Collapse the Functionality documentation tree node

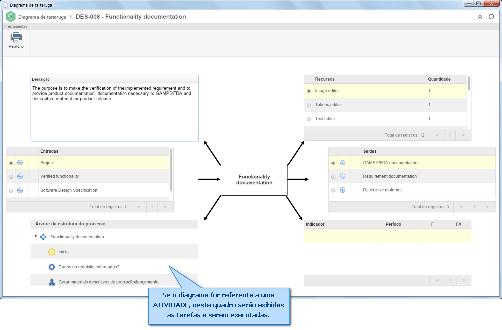click(35, 236)
